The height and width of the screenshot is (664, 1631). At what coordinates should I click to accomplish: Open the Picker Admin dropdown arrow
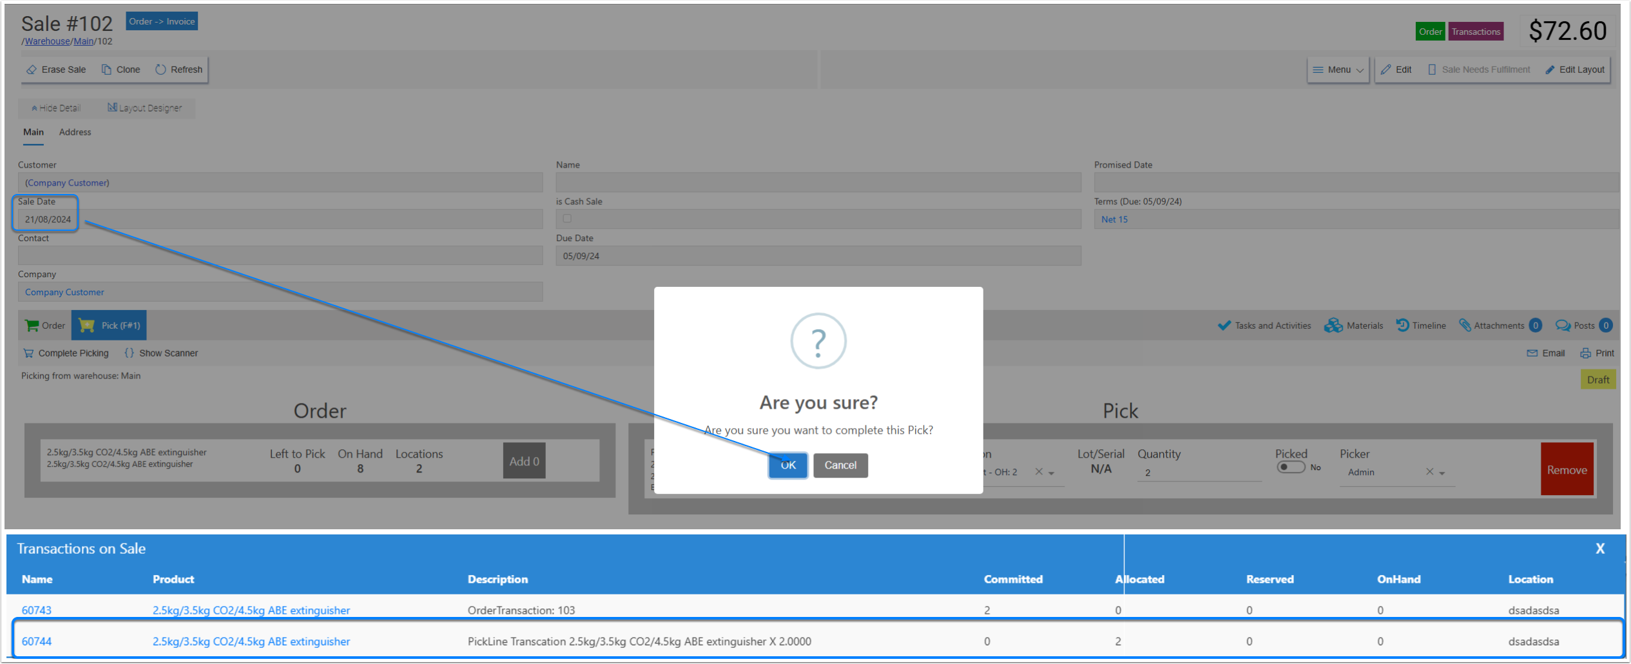pyautogui.click(x=1442, y=473)
